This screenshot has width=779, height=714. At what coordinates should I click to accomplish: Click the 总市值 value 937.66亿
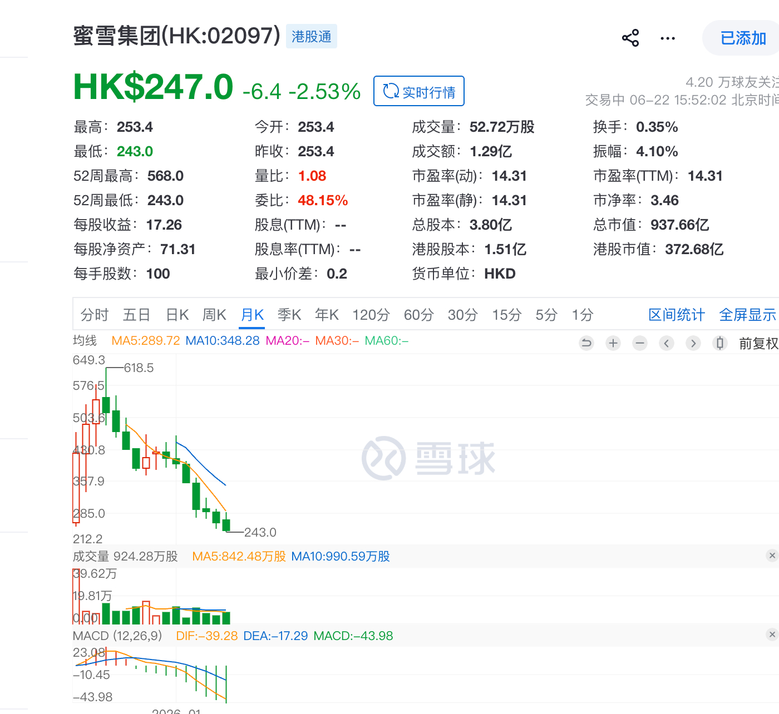pyautogui.click(x=680, y=225)
